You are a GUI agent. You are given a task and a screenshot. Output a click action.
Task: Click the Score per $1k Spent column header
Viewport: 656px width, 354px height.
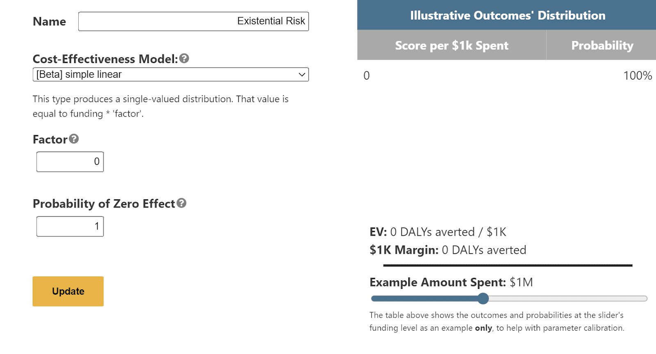[452, 45]
